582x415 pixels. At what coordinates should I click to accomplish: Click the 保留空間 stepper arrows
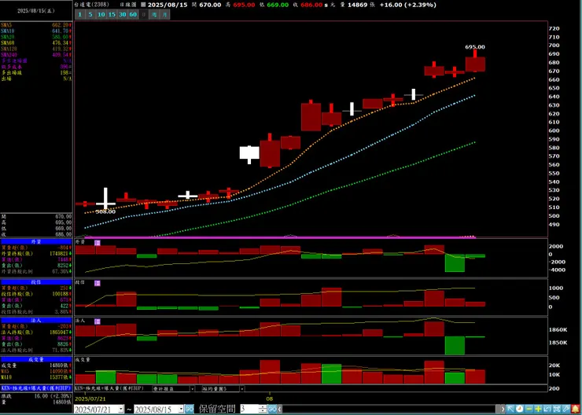(x=263, y=409)
